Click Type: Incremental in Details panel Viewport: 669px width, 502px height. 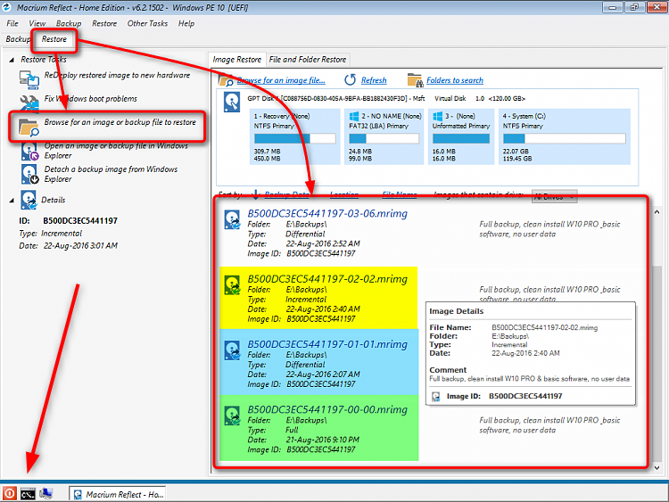tap(50, 234)
